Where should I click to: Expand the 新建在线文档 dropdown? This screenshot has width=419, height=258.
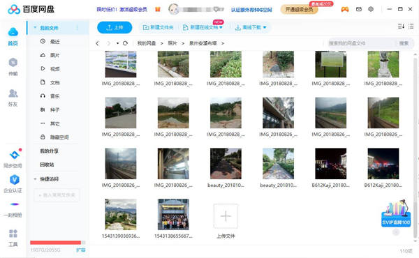(221, 27)
